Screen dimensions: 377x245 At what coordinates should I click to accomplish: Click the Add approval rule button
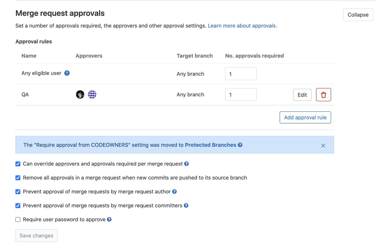[305, 117]
